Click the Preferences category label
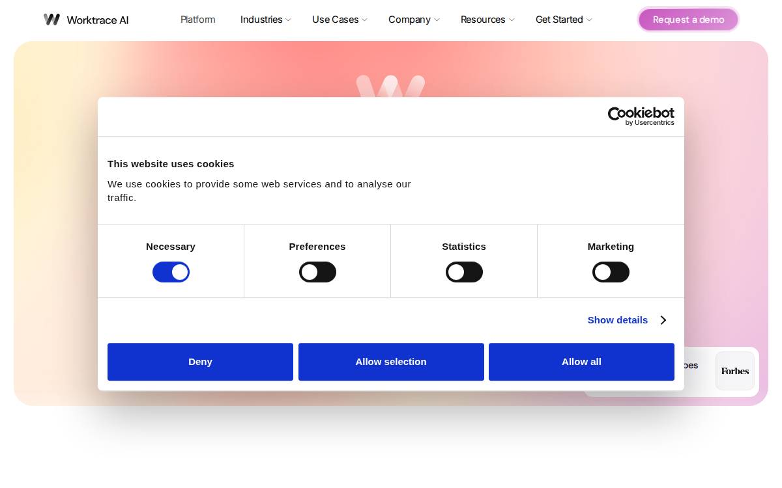This screenshot has height=488, width=782. tap(317, 247)
